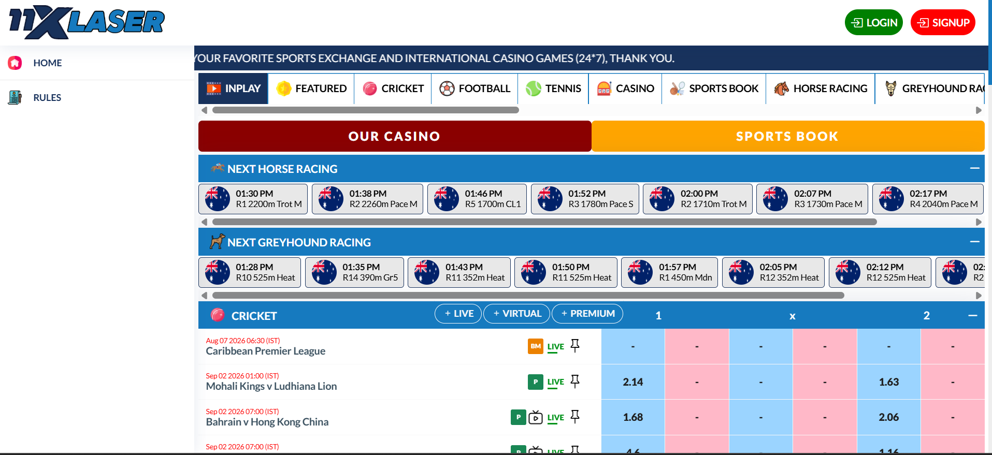
Task: Open greyhound 01:28 PM R10 525m Heat
Action: pyautogui.click(x=250, y=272)
